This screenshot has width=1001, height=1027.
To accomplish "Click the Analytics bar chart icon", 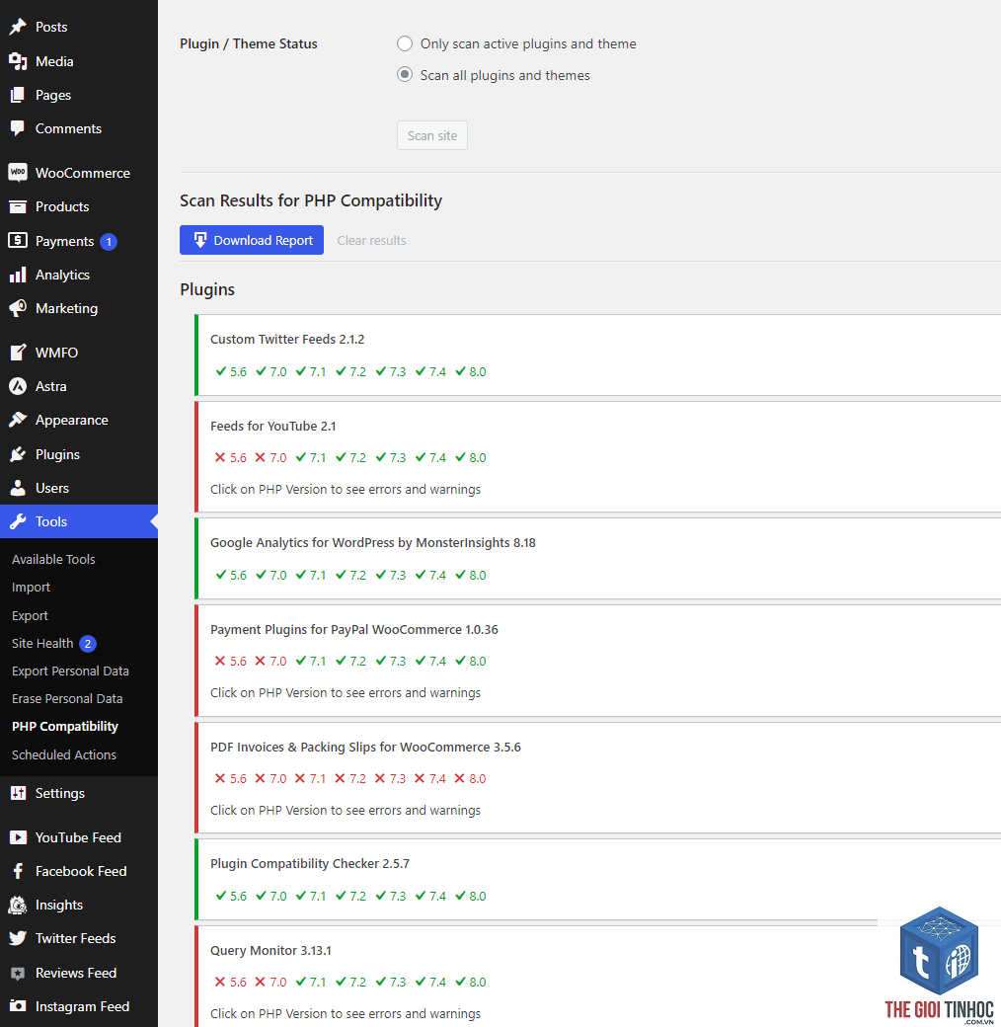I will point(18,275).
